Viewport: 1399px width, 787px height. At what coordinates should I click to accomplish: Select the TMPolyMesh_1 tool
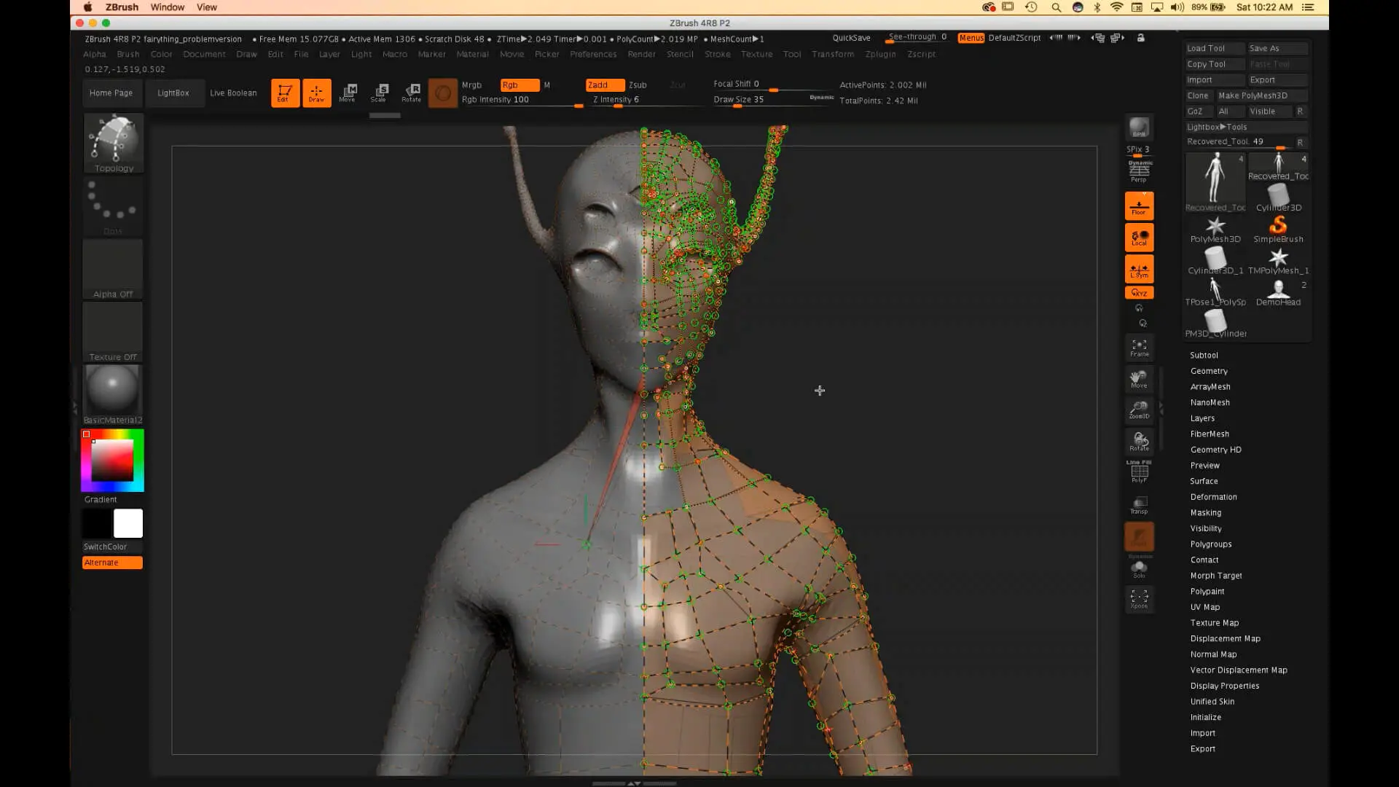tap(1278, 261)
